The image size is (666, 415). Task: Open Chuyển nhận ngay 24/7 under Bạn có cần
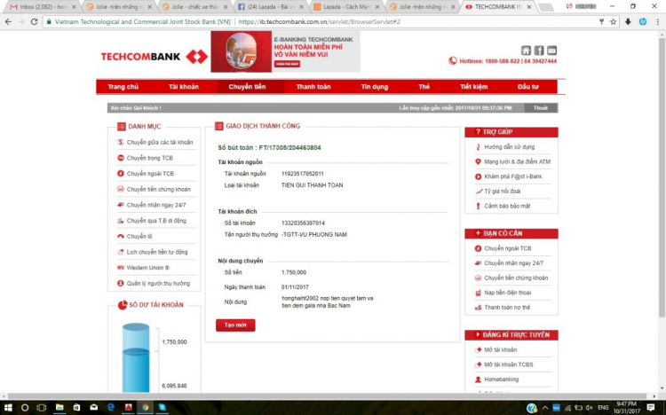(x=513, y=263)
